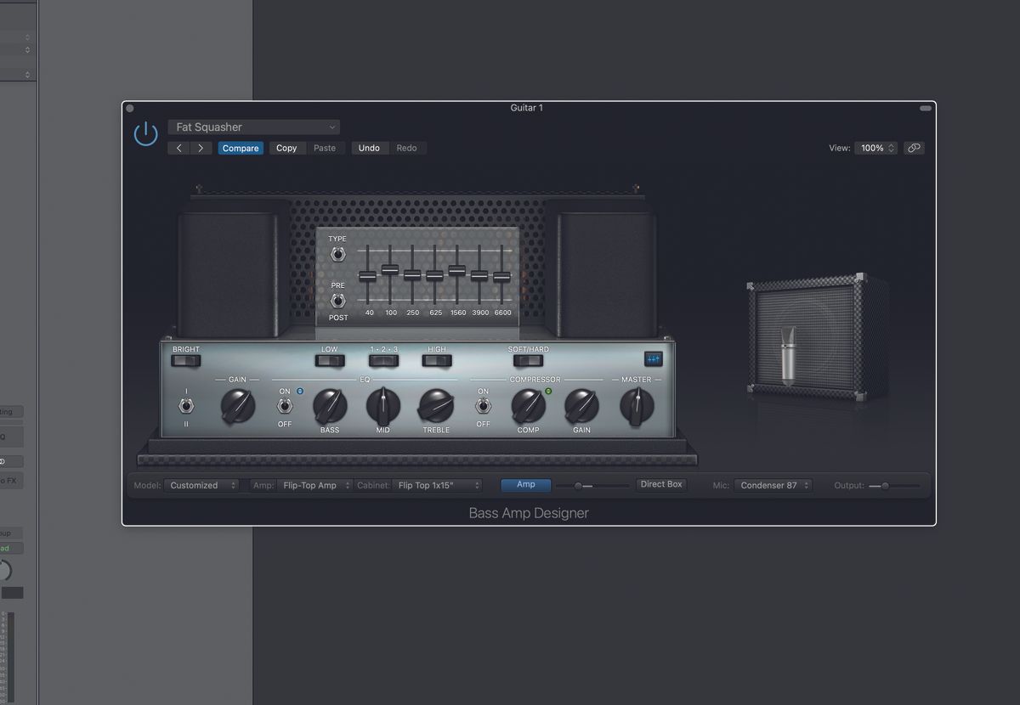Open the Fat Squasher preset dropdown
This screenshot has width=1020, height=705.
click(253, 126)
